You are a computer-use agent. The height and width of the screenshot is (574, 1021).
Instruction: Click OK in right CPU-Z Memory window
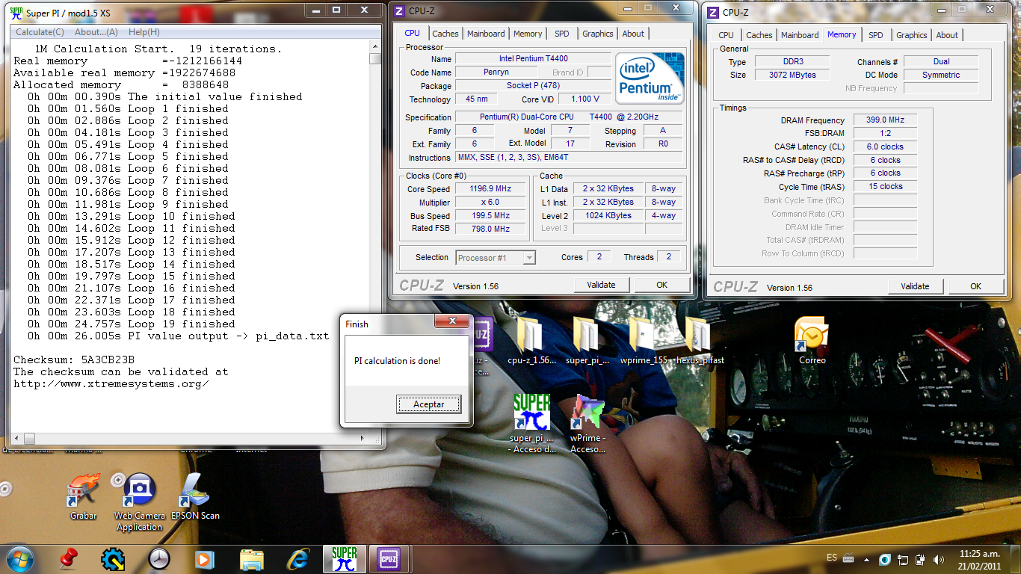point(975,286)
